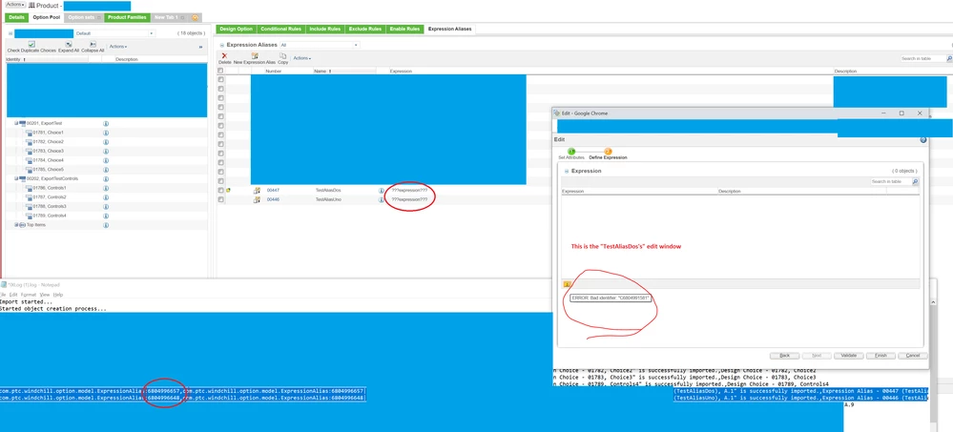Select the Conditional Rules tab
Screen dimensions: 953x432
click(281, 29)
